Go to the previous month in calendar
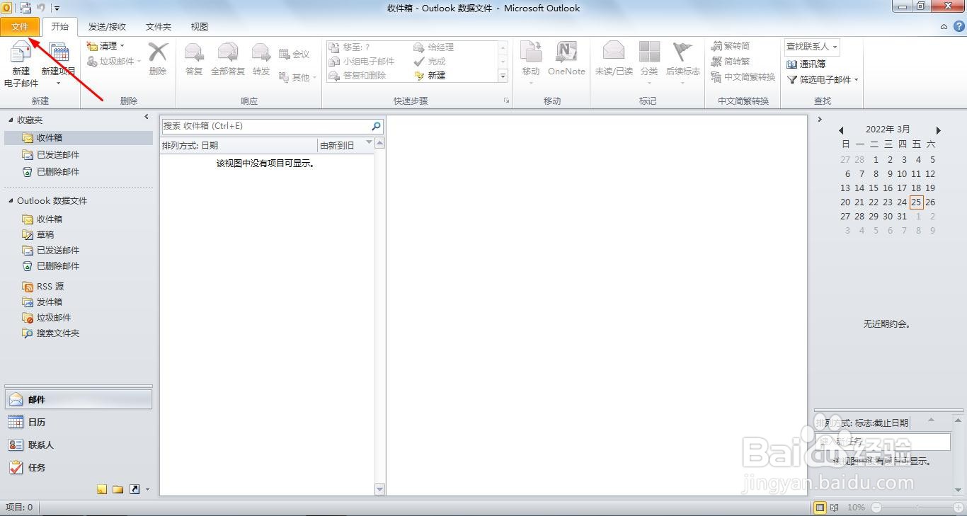This screenshot has height=516, width=967. [x=841, y=130]
